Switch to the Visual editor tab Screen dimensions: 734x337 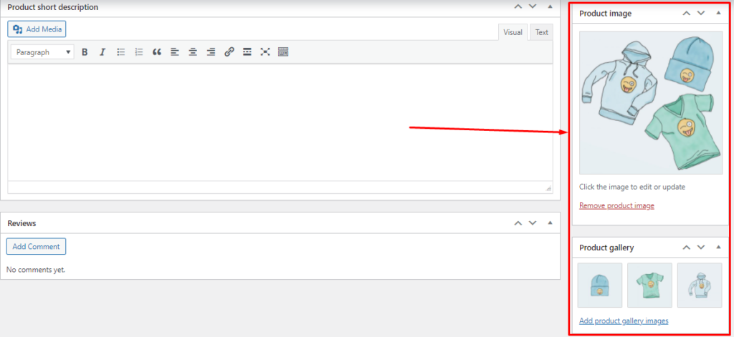pos(513,32)
